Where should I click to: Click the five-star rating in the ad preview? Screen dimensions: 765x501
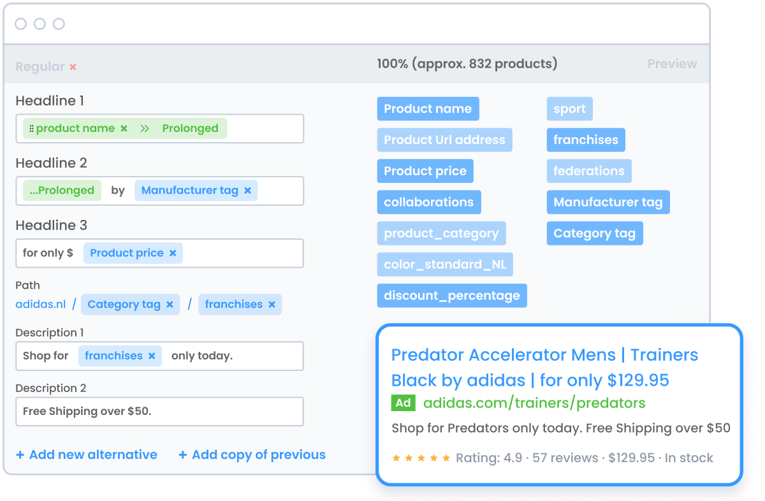tap(420, 458)
